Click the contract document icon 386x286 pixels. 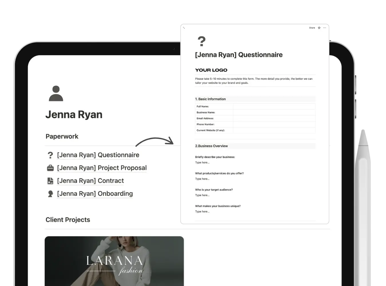pyautogui.click(x=50, y=181)
